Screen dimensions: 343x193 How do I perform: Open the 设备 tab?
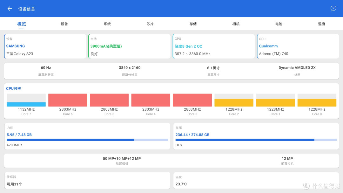(x=64, y=24)
